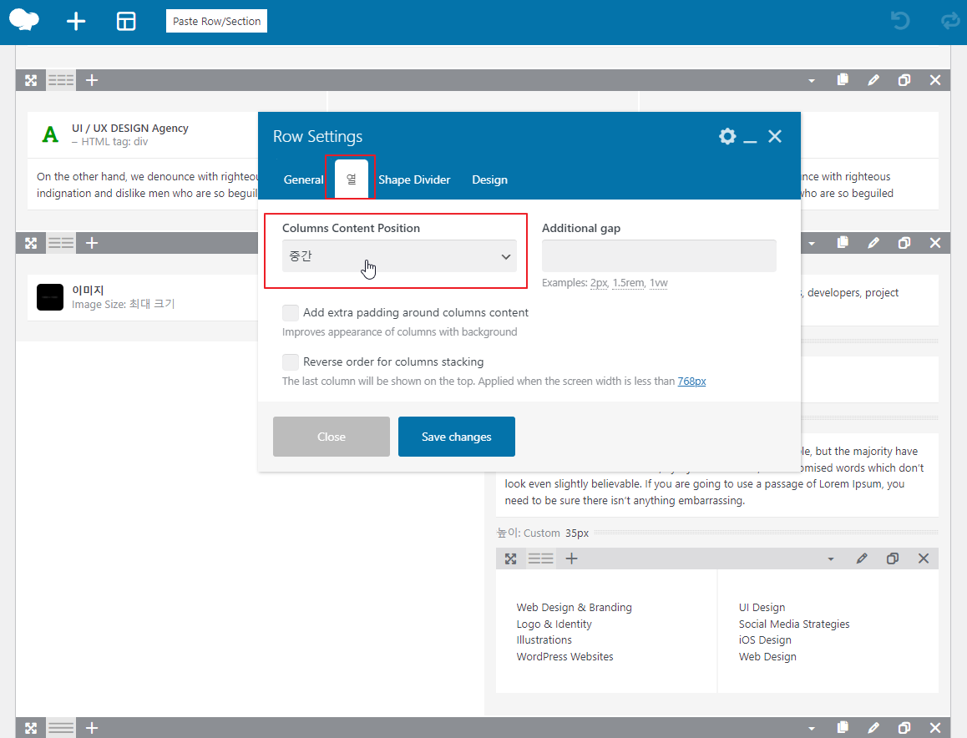Column layout icon of inner row
Viewport: 967px width, 738px height.
(541, 559)
